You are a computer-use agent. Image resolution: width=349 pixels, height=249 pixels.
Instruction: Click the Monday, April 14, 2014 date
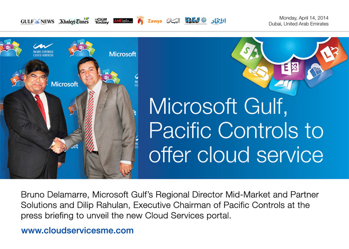304,18
